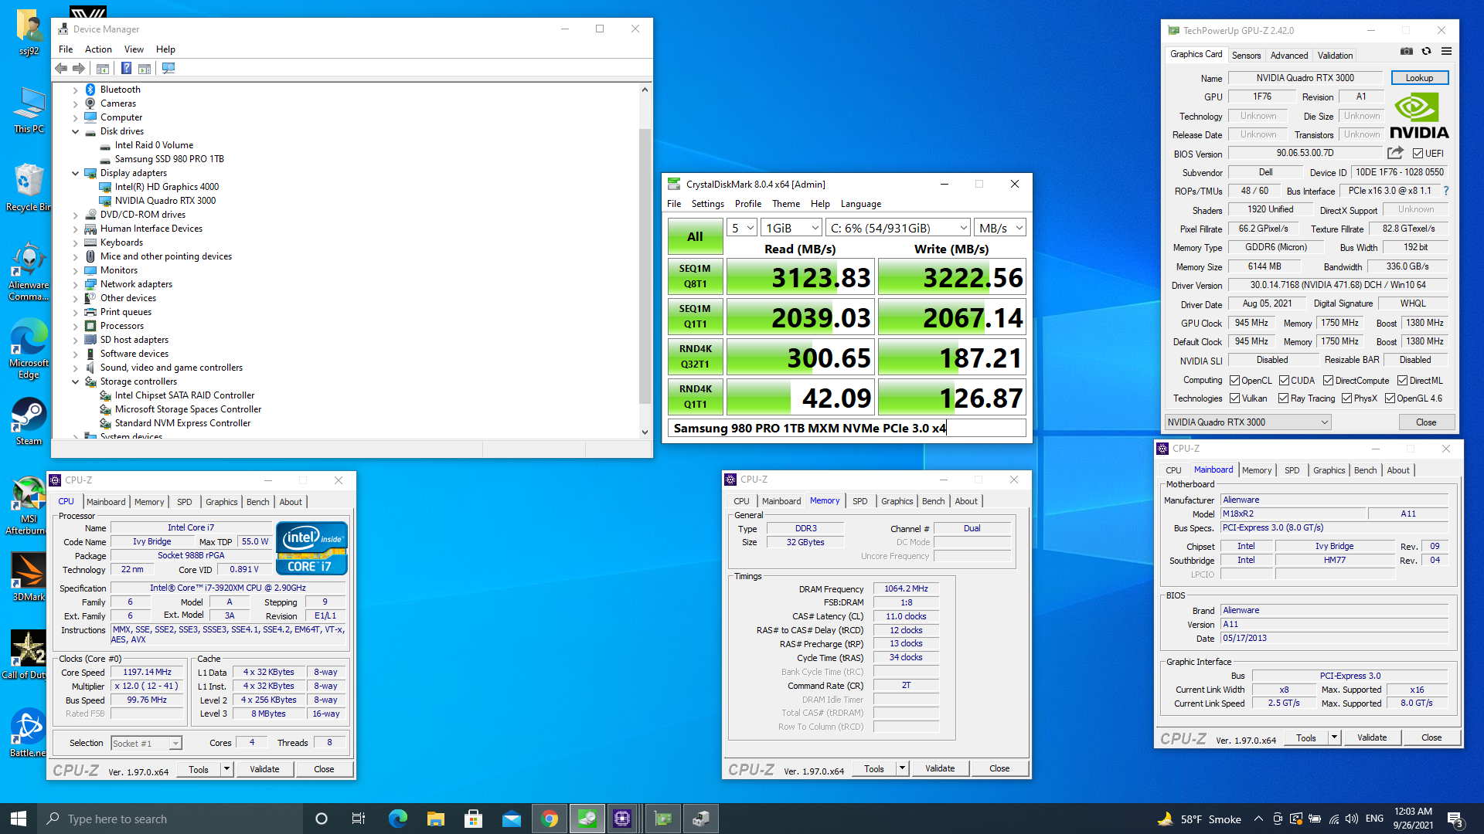Click GPU-Z refresh icon

1427,52
